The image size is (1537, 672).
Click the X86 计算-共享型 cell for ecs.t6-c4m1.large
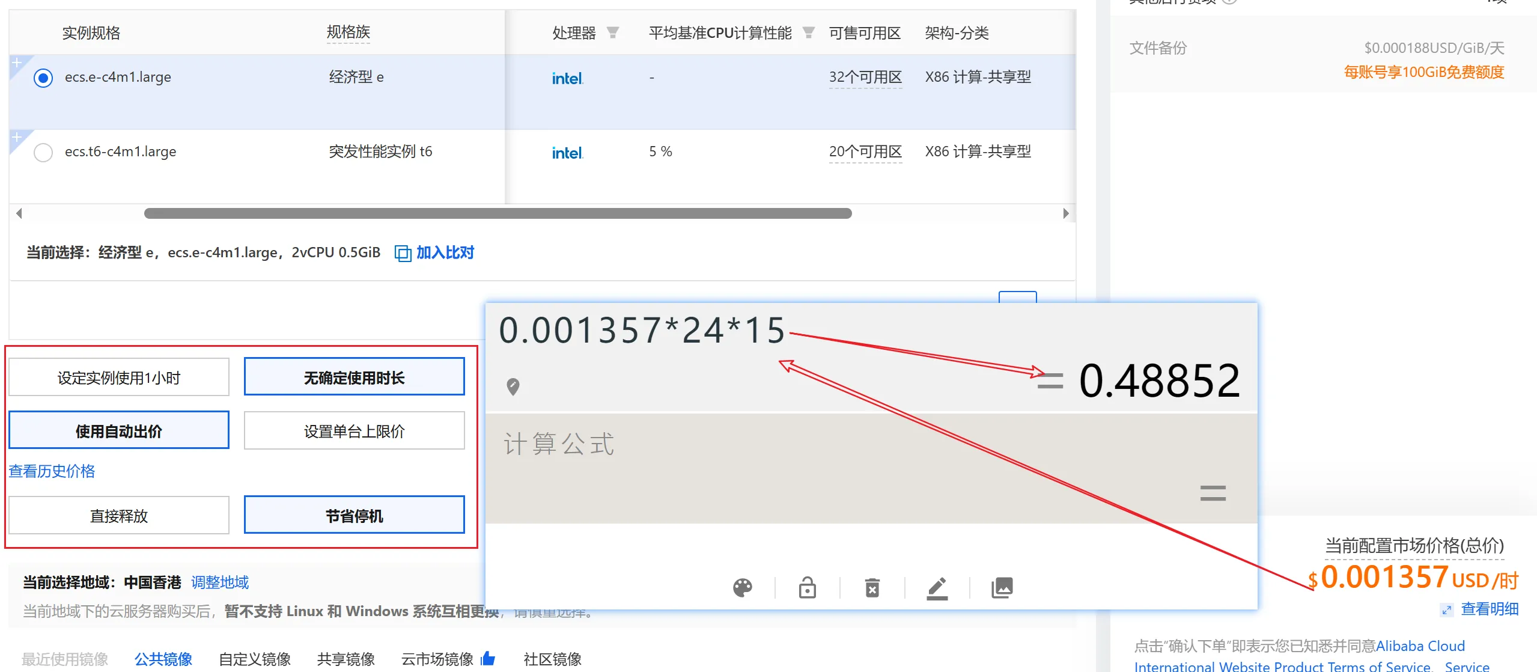(x=978, y=151)
